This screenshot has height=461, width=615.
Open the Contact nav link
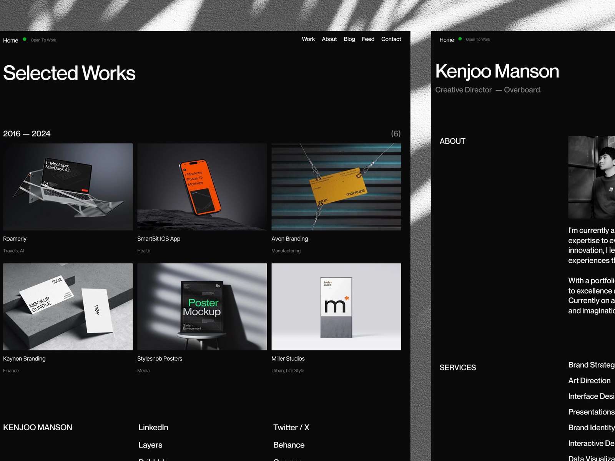tap(391, 39)
